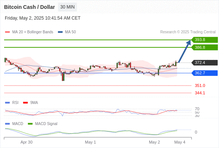
Task: Click the 344.1 red support value
Action: coord(200,93)
